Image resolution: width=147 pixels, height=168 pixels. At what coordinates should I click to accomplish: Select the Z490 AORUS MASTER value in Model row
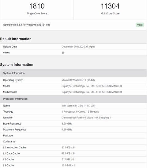[92, 86]
